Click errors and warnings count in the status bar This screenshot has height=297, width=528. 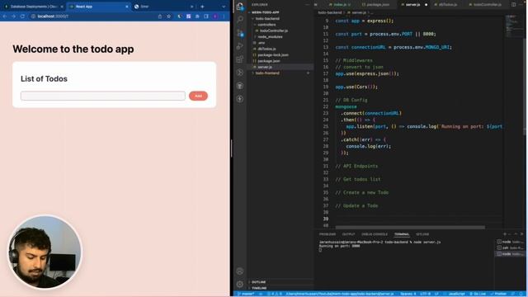pyautogui.click(x=275, y=294)
